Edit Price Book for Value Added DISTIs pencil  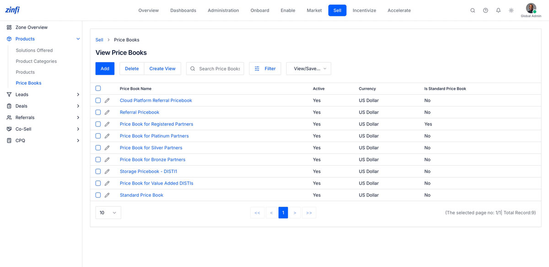click(107, 183)
